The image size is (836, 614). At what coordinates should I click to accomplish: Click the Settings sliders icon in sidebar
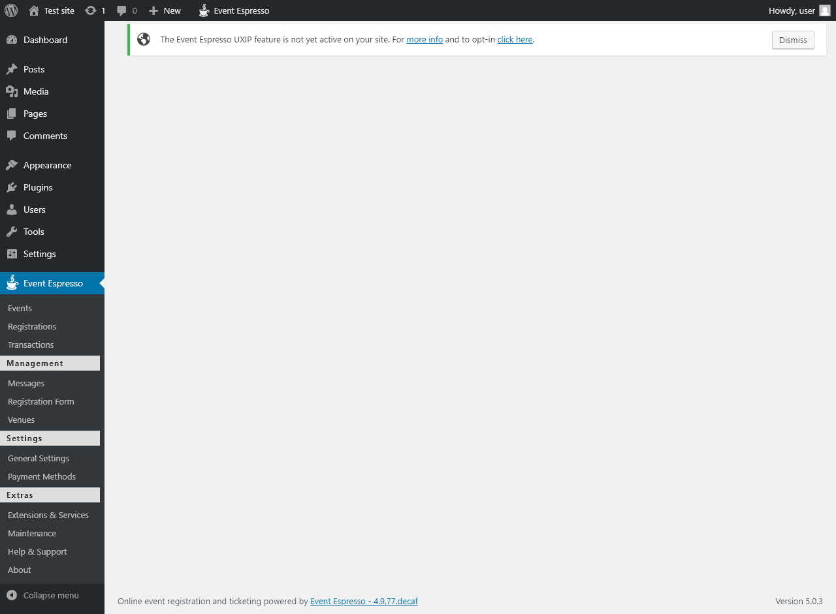coord(12,254)
